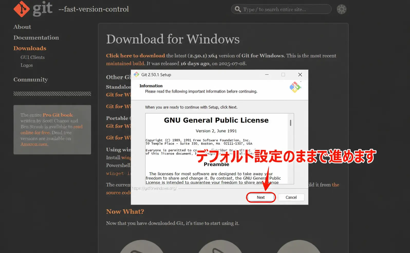Open the Community menu item

(x=31, y=80)
